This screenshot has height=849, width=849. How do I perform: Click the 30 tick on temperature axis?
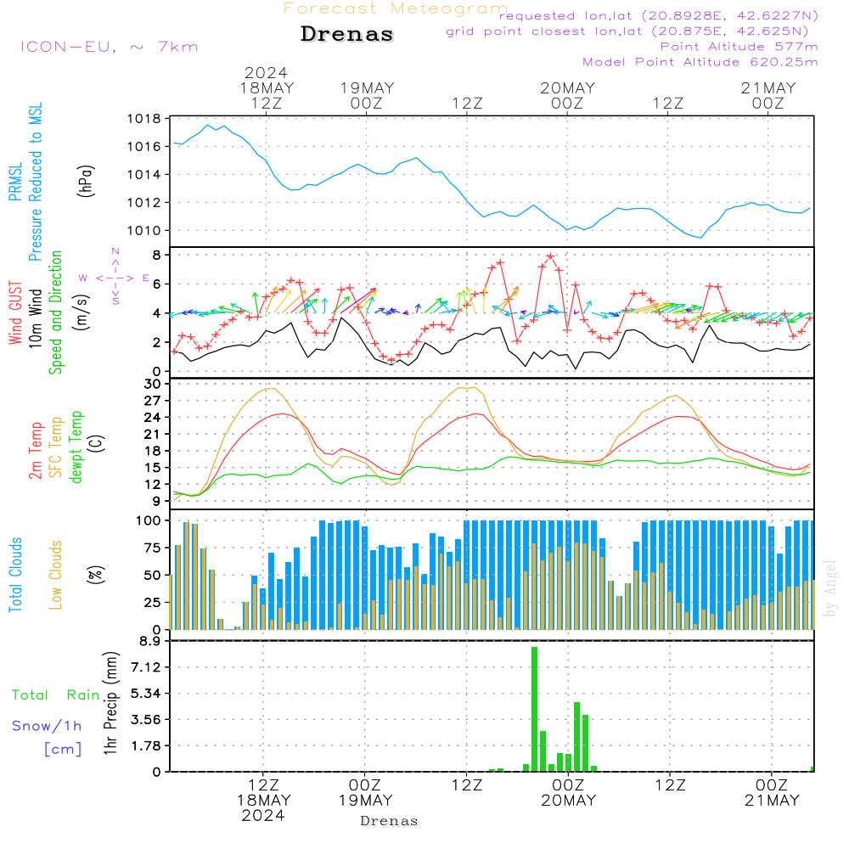tap(153, 384)
